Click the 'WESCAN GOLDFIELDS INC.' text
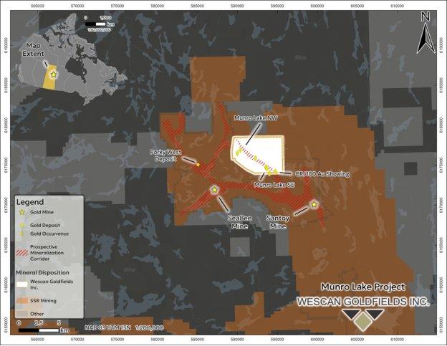The height and width of the screenshot is (346, 447). point(363,302)
